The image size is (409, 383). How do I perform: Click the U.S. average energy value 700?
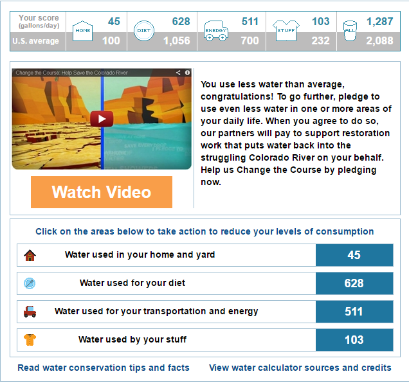coord(250,40)
